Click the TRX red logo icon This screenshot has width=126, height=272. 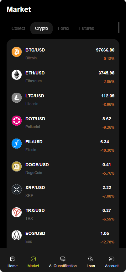pos(17,212)
